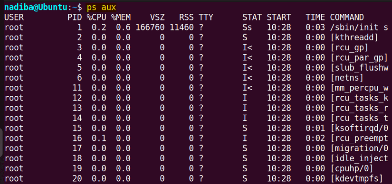Click the root user for PID 1
Image resolution: width=392 pixels, height=184 pixels.
click(14, 28)
